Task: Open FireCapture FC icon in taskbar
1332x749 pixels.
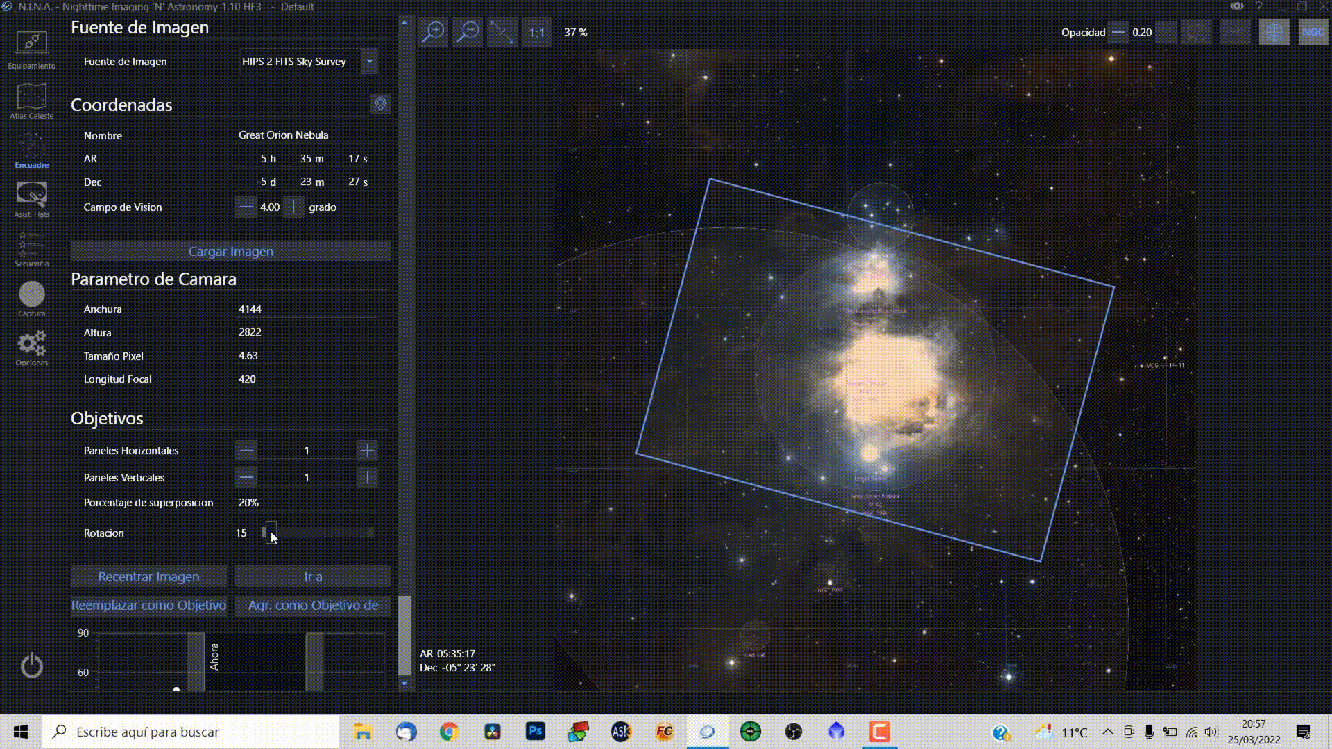Action: click(x=664, y=732)
